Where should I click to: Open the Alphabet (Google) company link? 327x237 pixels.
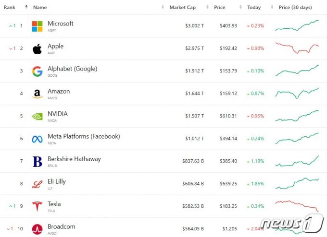72,69
